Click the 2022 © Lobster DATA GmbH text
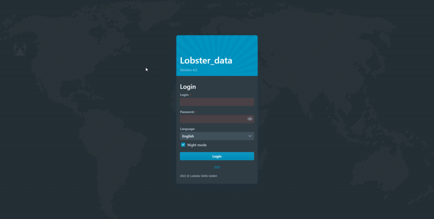Image resolution: width=434 pixels, height=219 pixels. click(x=198, y=176)
